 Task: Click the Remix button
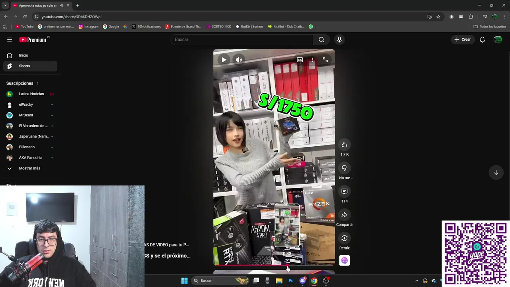(344, 238)
